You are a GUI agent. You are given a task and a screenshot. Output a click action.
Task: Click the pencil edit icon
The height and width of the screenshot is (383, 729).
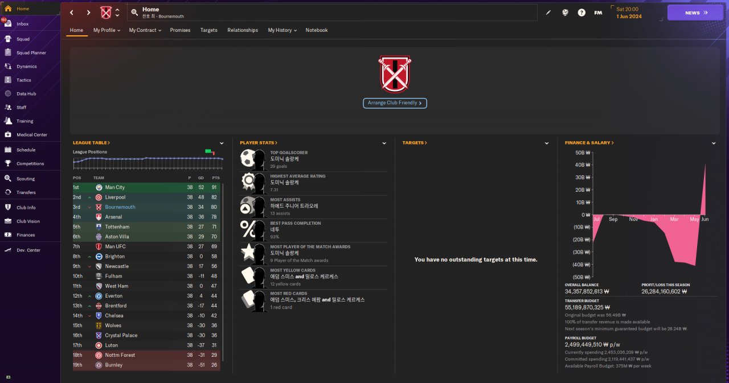(x=548, y=13)
